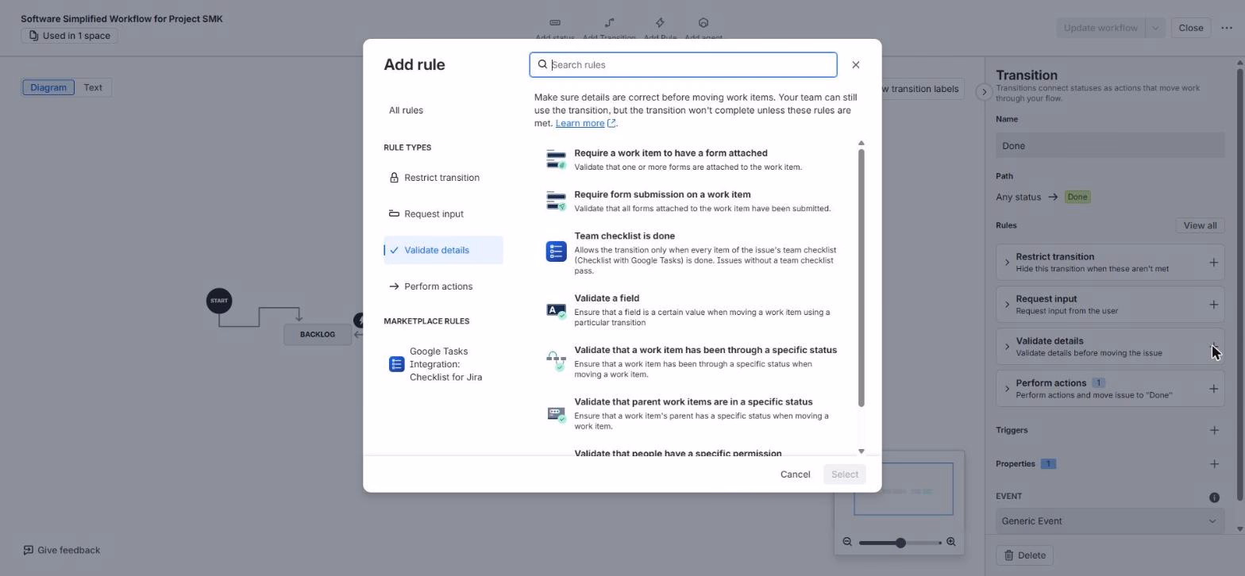Click the form submission rule icon
Image resolution: width=1245 pixels, height=576 pixels.
pos(556,201)
